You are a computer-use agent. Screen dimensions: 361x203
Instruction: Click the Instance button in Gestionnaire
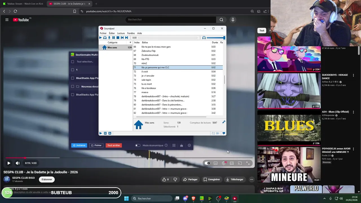(x=79, y=145)
